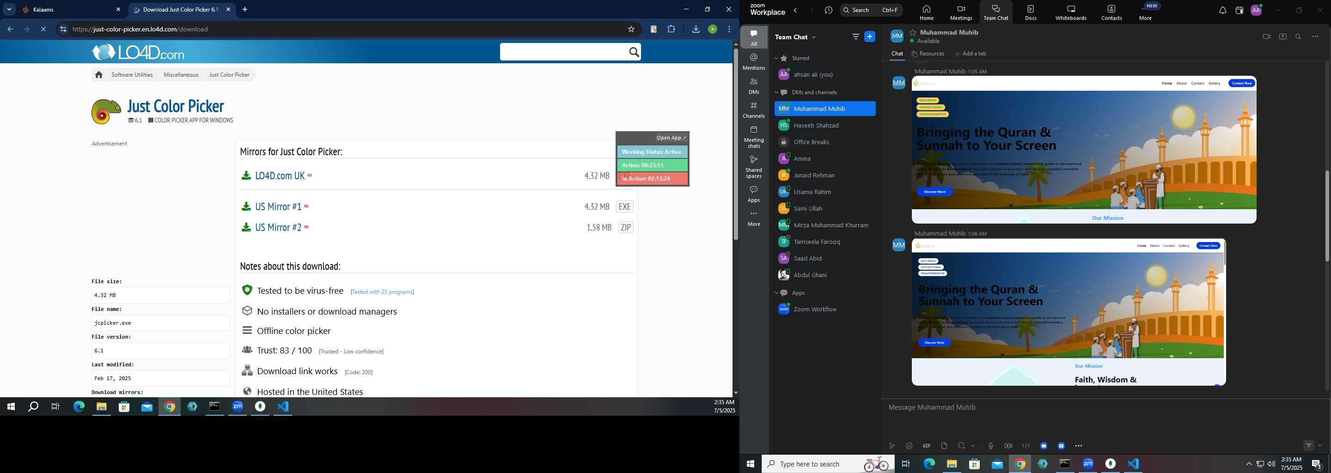Switch to Zoom Home tab
The height and width of the screenshot is (473, 1331).
(927, 12)
